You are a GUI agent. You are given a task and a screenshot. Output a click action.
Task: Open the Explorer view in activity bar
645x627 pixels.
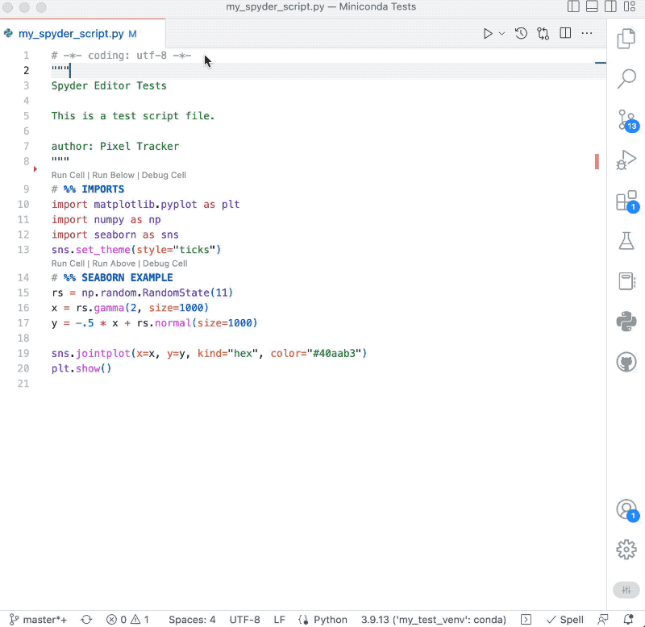click(626, 39)
